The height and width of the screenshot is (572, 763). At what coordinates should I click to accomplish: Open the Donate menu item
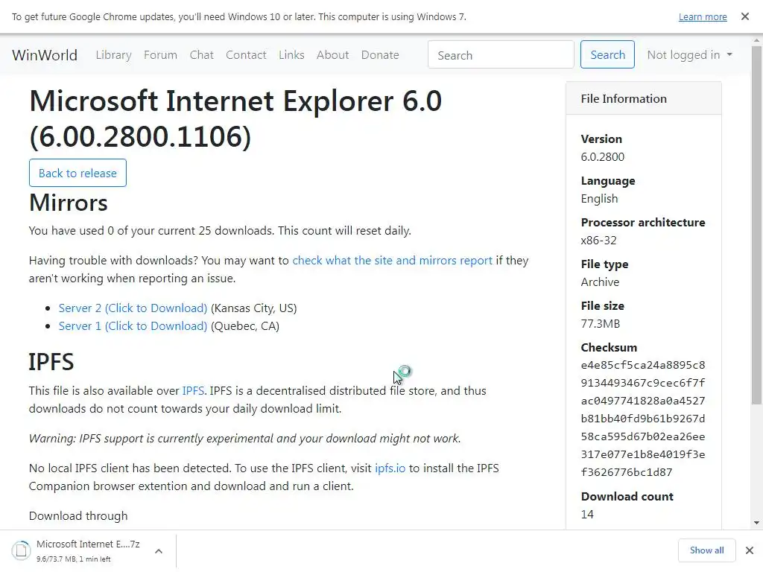(x=380, y=55)
